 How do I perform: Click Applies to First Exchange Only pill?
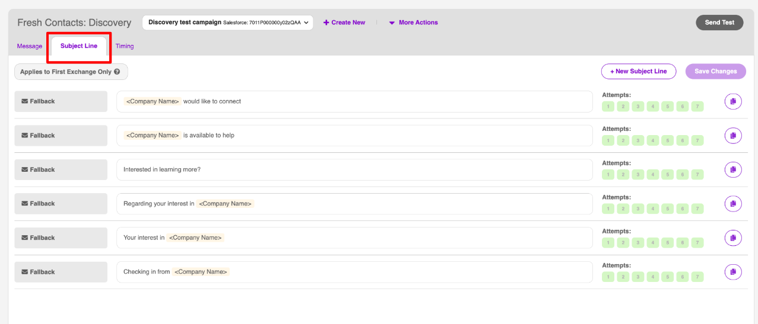[71, 72]
